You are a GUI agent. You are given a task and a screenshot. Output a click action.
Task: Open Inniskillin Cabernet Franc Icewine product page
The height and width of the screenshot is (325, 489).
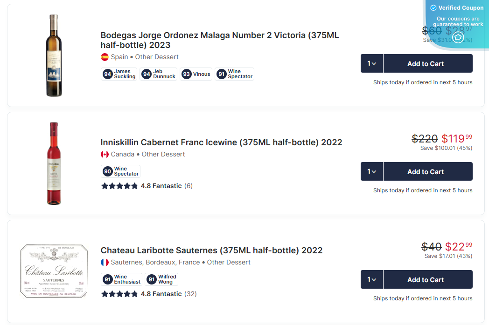pyautogui.click(x=221, y=142)
